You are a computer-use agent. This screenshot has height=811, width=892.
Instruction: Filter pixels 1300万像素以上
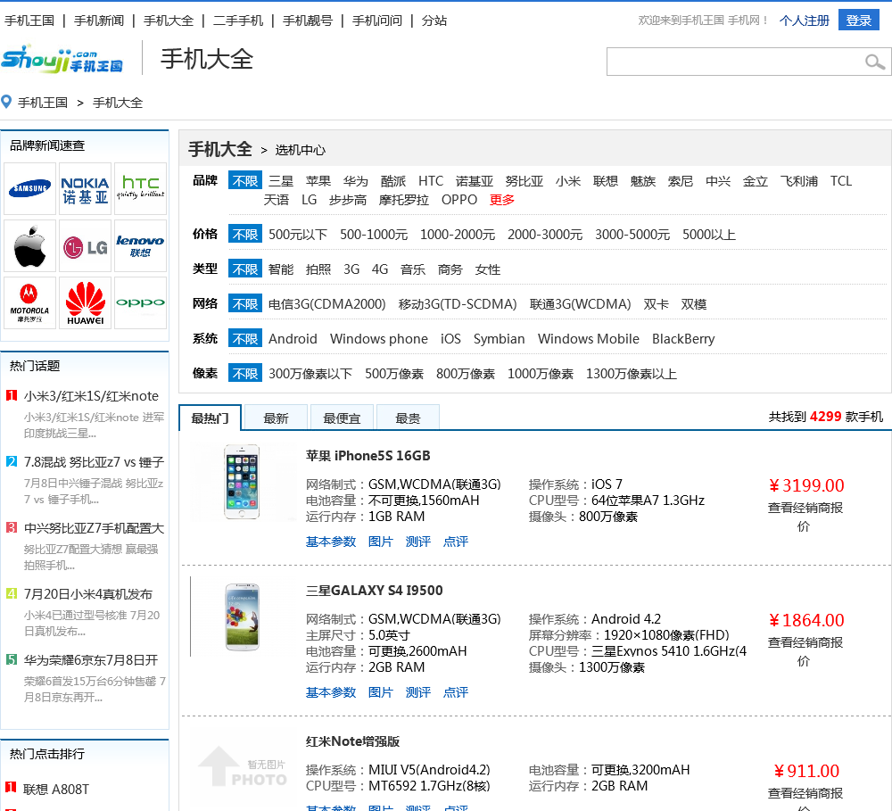coord(632,374)
